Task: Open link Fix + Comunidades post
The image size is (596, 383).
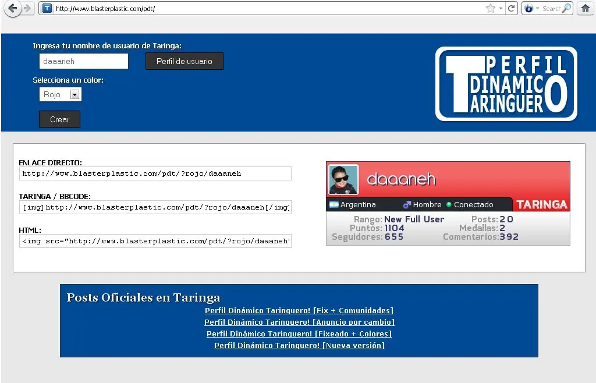Action: pyautogui.click(x=299, y=310)
